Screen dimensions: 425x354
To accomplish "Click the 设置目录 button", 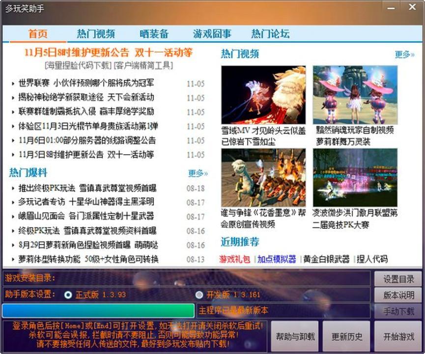I will point(398,279).
